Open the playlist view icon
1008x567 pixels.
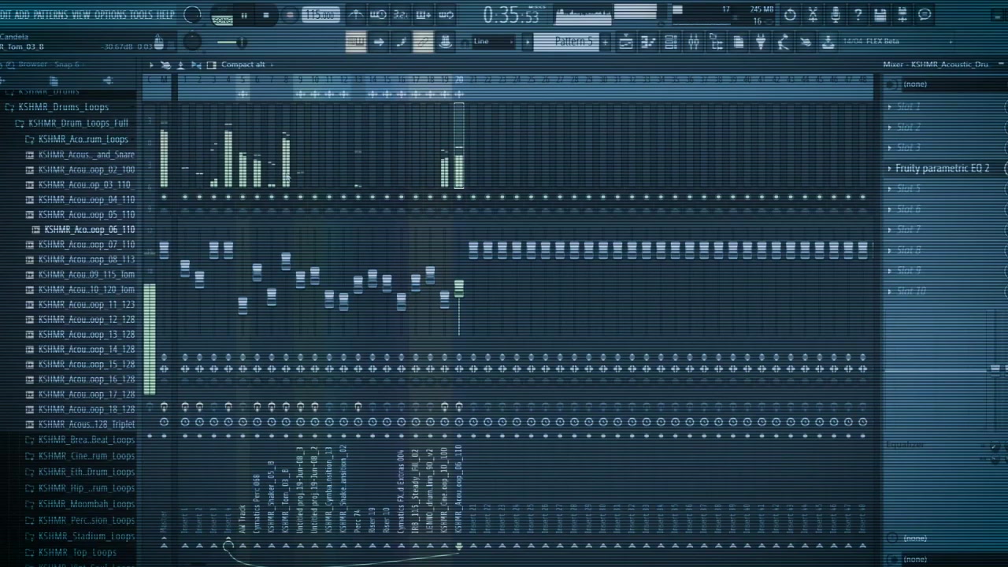point(626,43)
